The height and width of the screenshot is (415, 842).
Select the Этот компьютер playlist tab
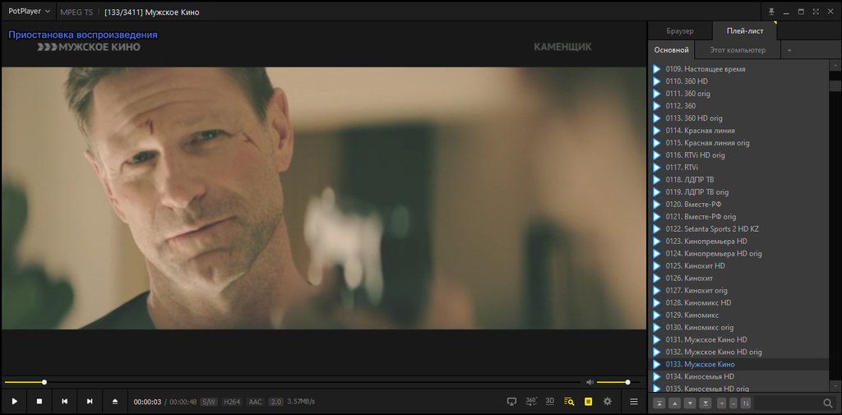pos(738,50)
